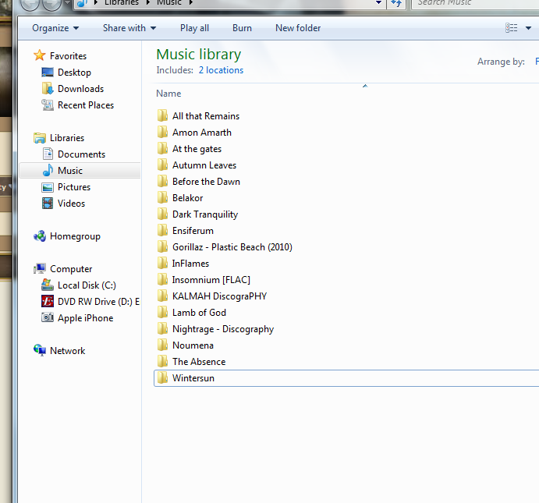Open the Organize dropdown menu
The image size is (539, 503).
point(55,28)
